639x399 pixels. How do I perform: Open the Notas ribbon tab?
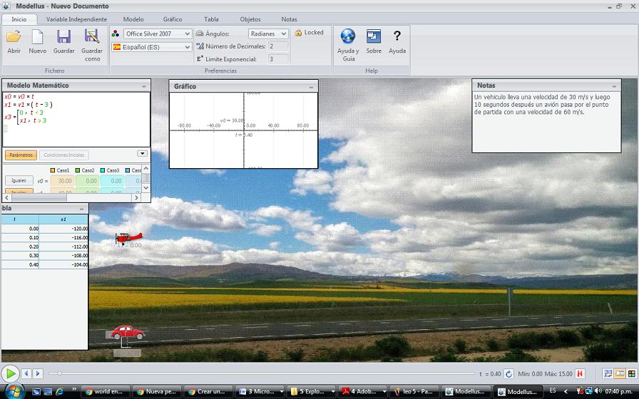point(289,19)
